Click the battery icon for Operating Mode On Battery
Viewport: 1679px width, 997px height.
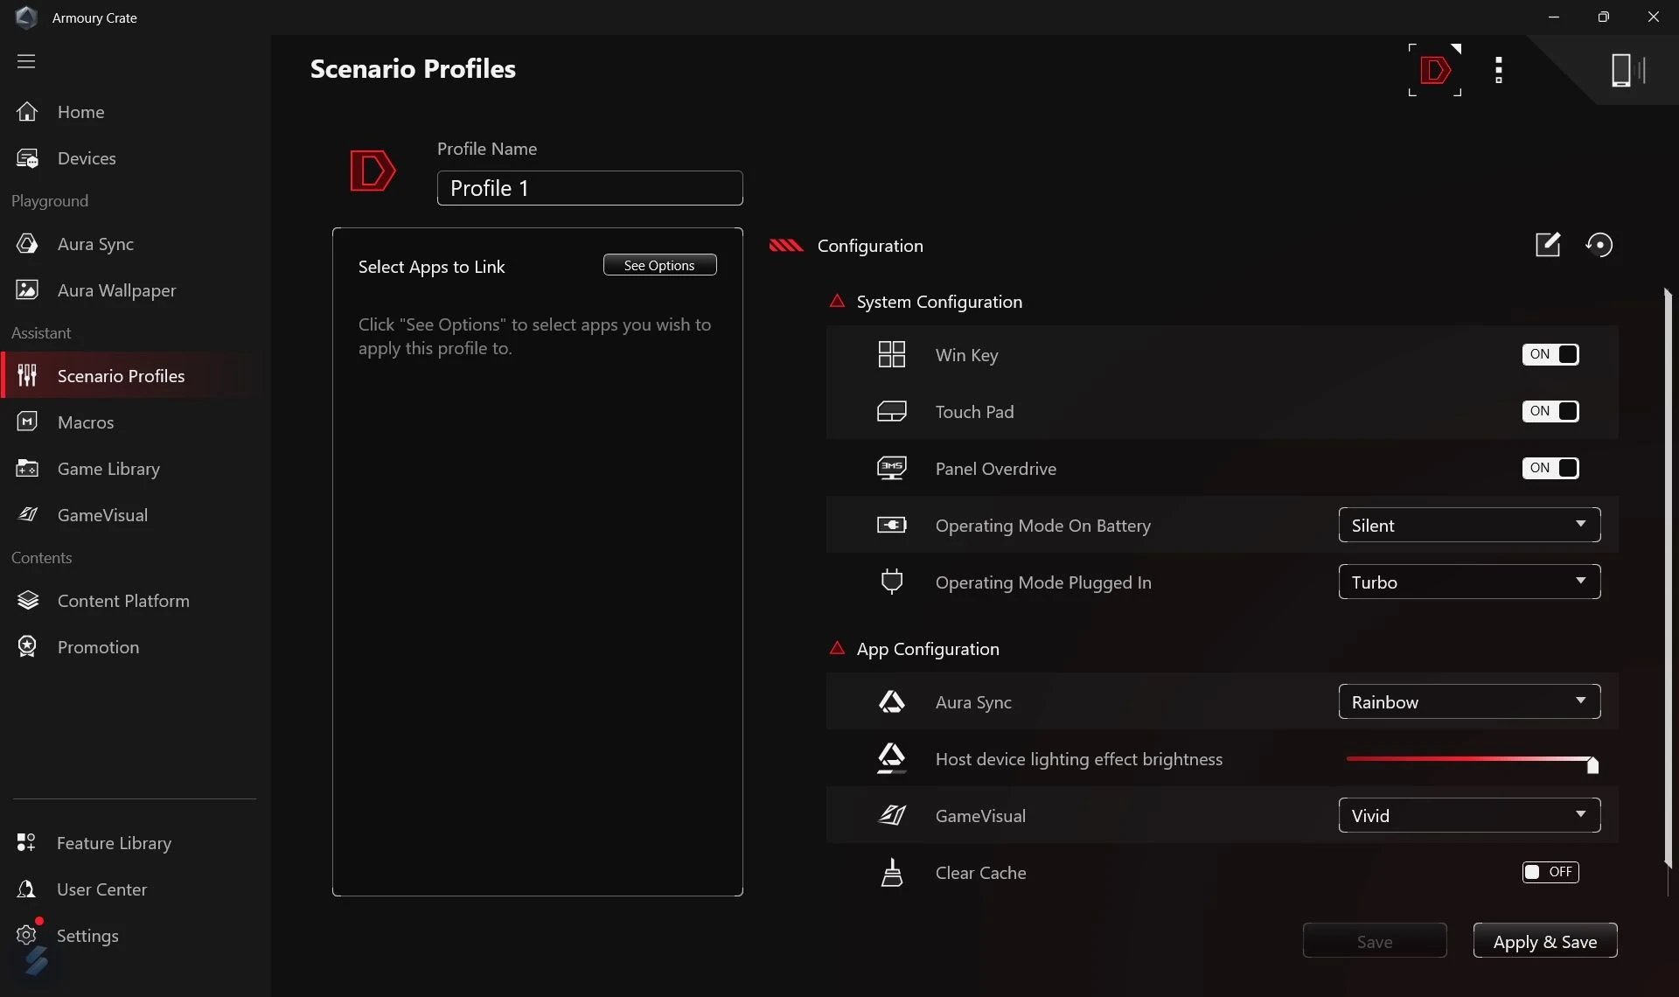pyautogui.click(x=892, y=525)
